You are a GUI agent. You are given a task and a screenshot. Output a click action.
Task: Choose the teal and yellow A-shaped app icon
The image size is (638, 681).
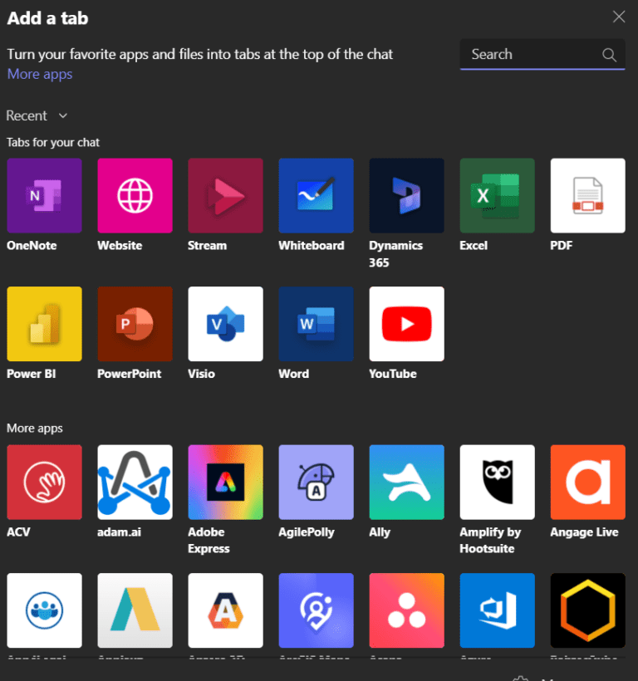tap(135, 610)
